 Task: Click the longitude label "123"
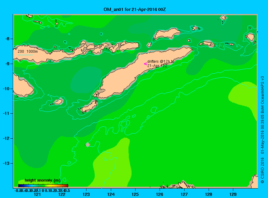[86, 194]
